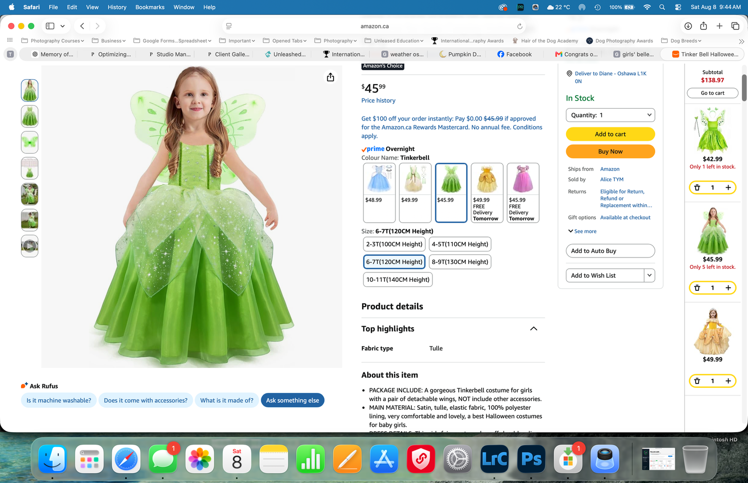Select the wings product thumbnail
Screen dimensions: 748x483
(29, 142)
